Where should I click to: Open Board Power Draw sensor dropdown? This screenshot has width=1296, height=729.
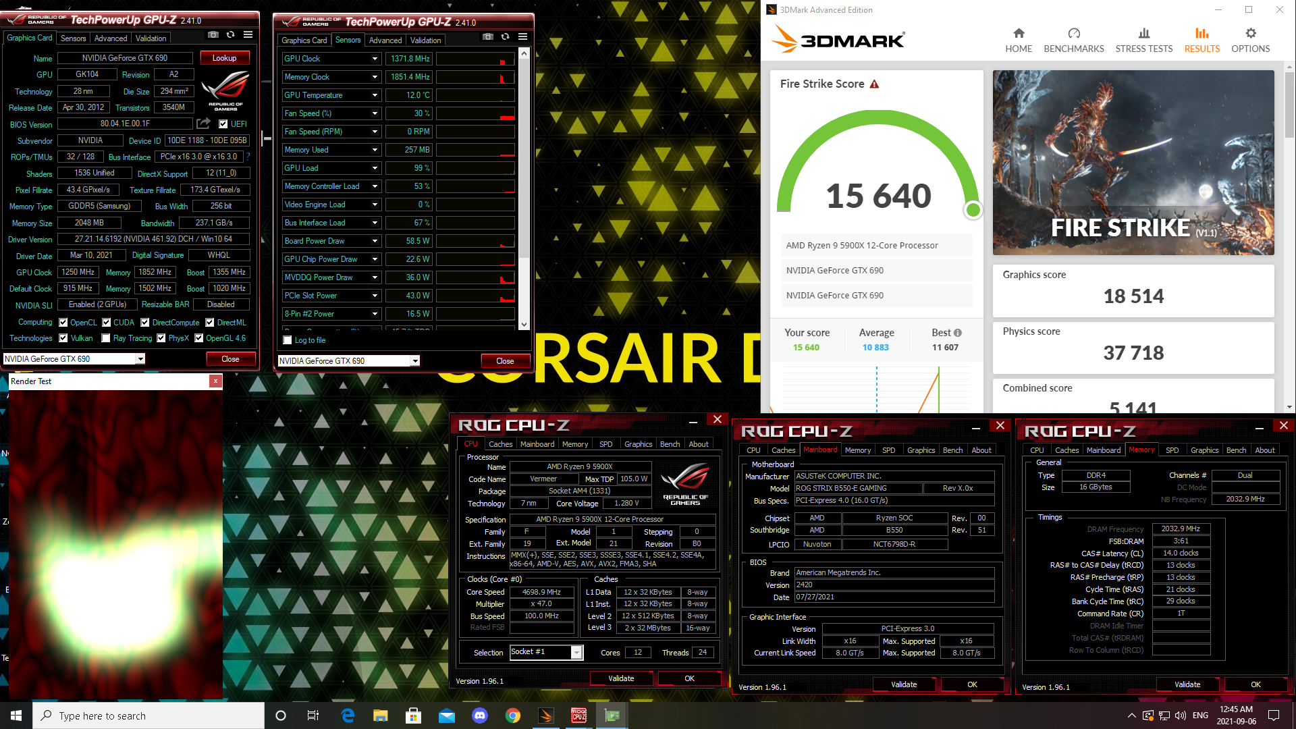[x=375, y=241]
